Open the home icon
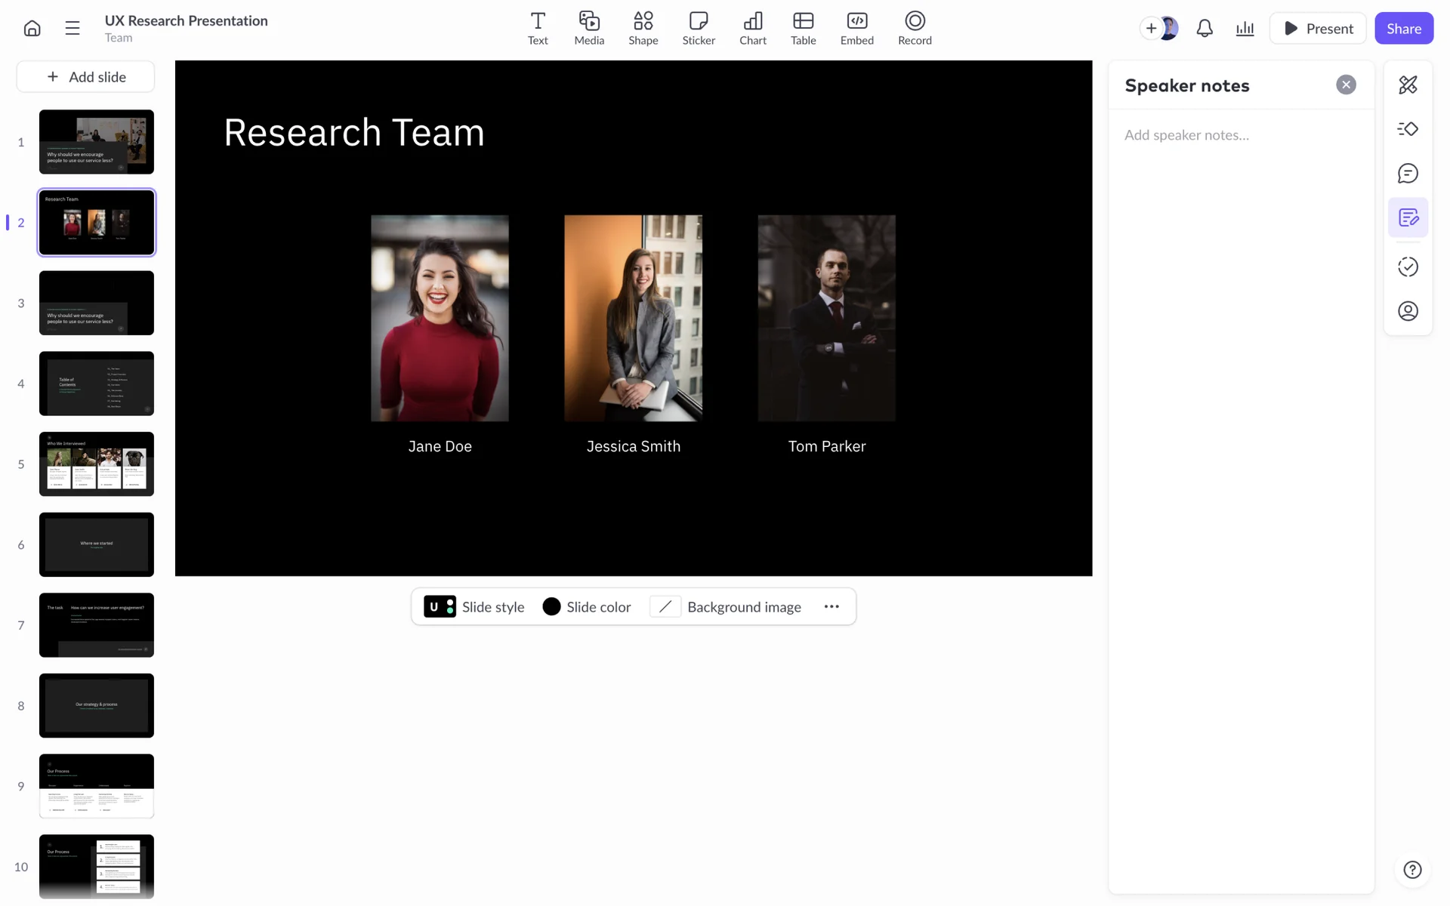The width and height of the screenshot is (1450, 906). [32, 29]
